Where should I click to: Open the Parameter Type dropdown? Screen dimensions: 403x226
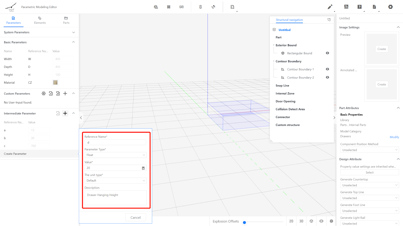[x=115, y=155]
